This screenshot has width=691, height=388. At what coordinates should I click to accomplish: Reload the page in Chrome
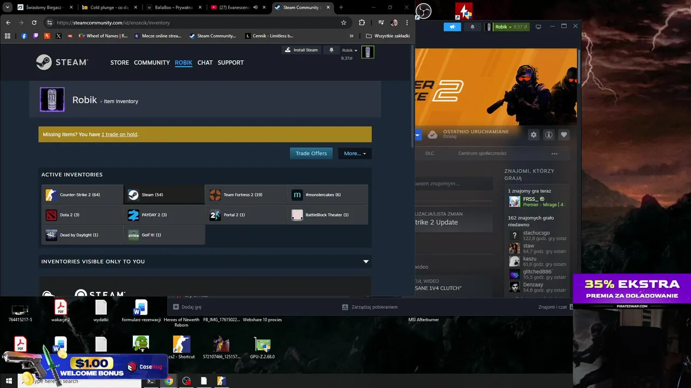point(34,23)
